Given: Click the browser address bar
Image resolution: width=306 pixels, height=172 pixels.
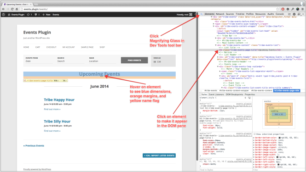Looking at the screenshot, I should (148, 9).
